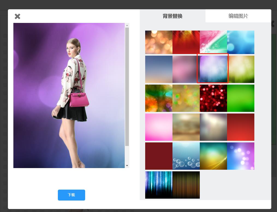Select the soft pink gradient background
Screen dimensions: 277x212
pyautogui.click(x=159, y=127)
